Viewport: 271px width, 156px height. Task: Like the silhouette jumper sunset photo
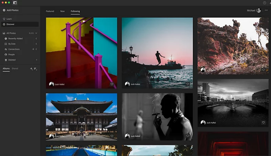(x=188, y=84)
